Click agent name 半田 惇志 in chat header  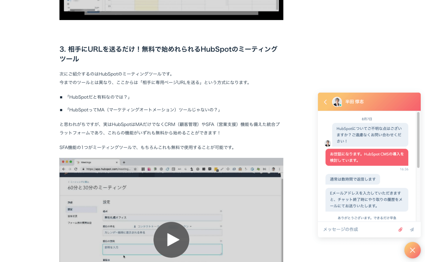tap(354, 102)
